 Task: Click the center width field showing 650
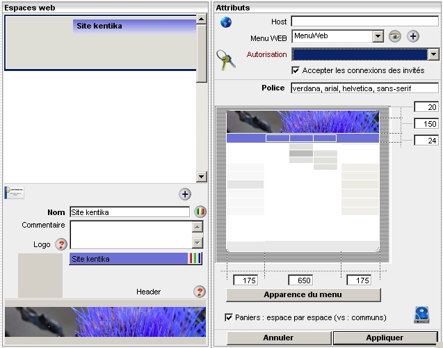pyautogui.click(x=300, y=280)
